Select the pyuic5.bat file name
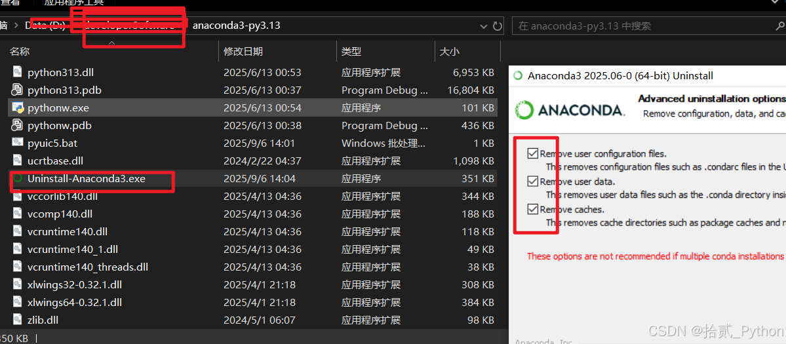 pyautogui.click(x=52, y=143)
